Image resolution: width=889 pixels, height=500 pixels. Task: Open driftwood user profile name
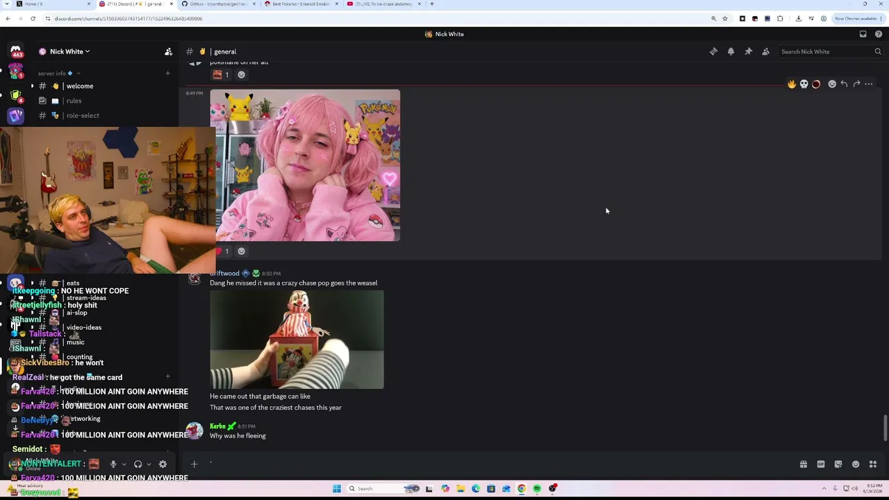point(224,273)
